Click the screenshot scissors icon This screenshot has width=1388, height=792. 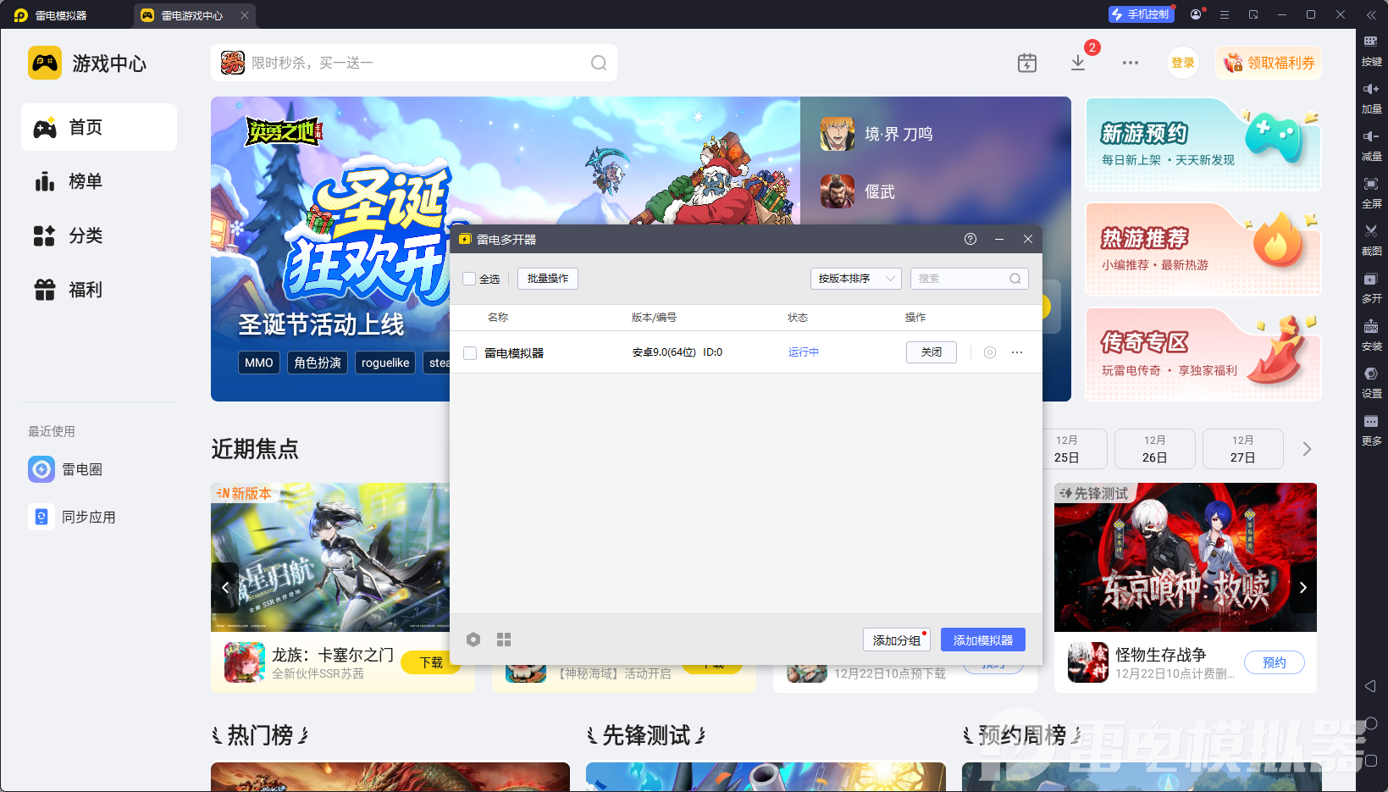(1371, 231)
